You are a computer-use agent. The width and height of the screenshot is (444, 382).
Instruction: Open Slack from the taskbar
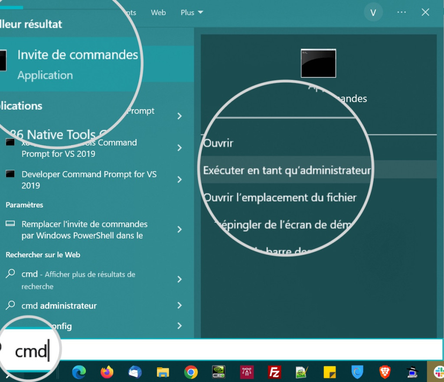click(439, 372)
